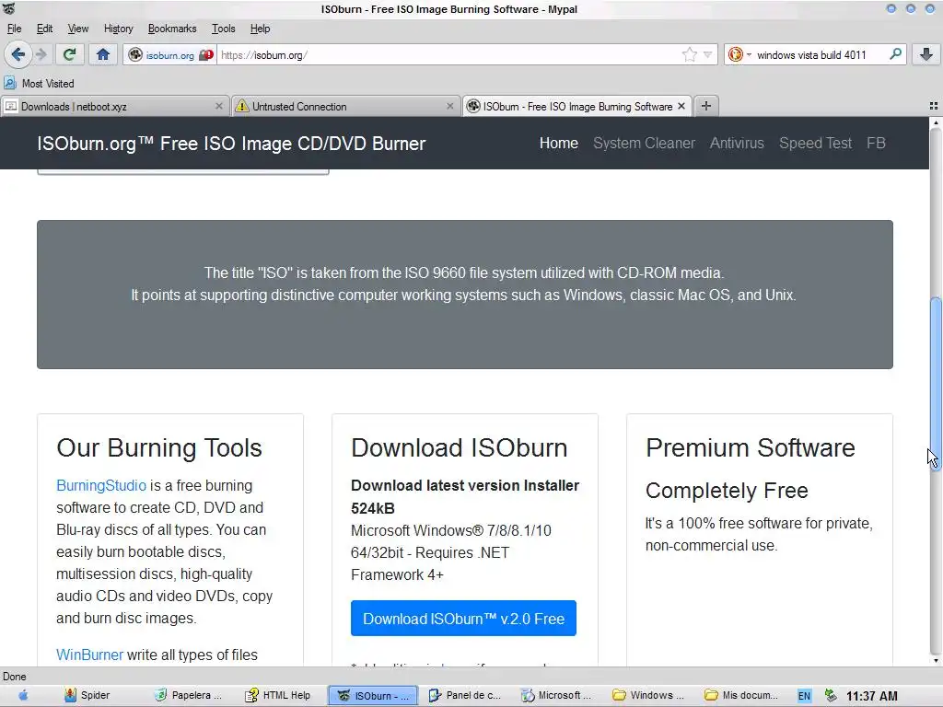
Task: Bookmark this page with the star icon
Action: click(689, 54)
